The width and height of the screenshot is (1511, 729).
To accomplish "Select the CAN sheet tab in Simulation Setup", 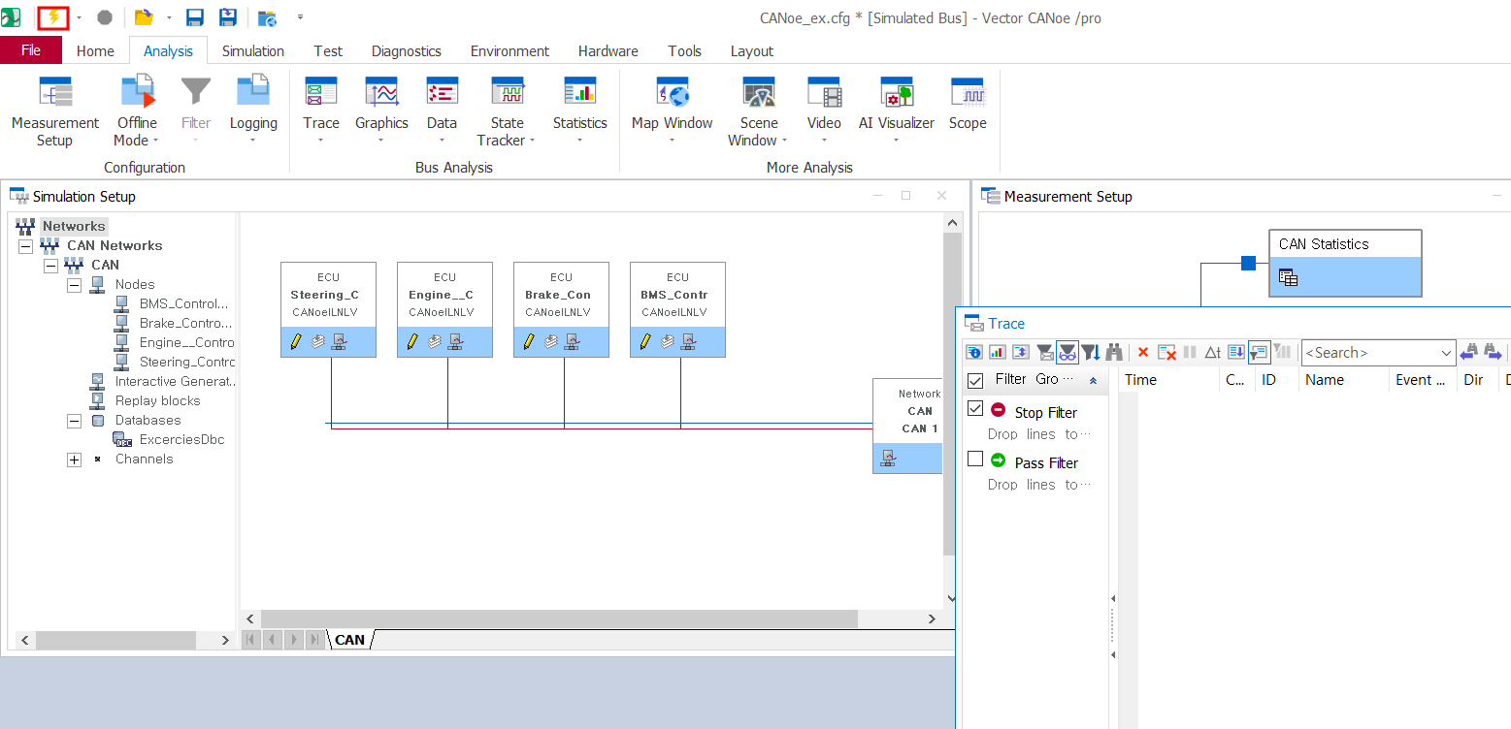I will coord(350,639).
